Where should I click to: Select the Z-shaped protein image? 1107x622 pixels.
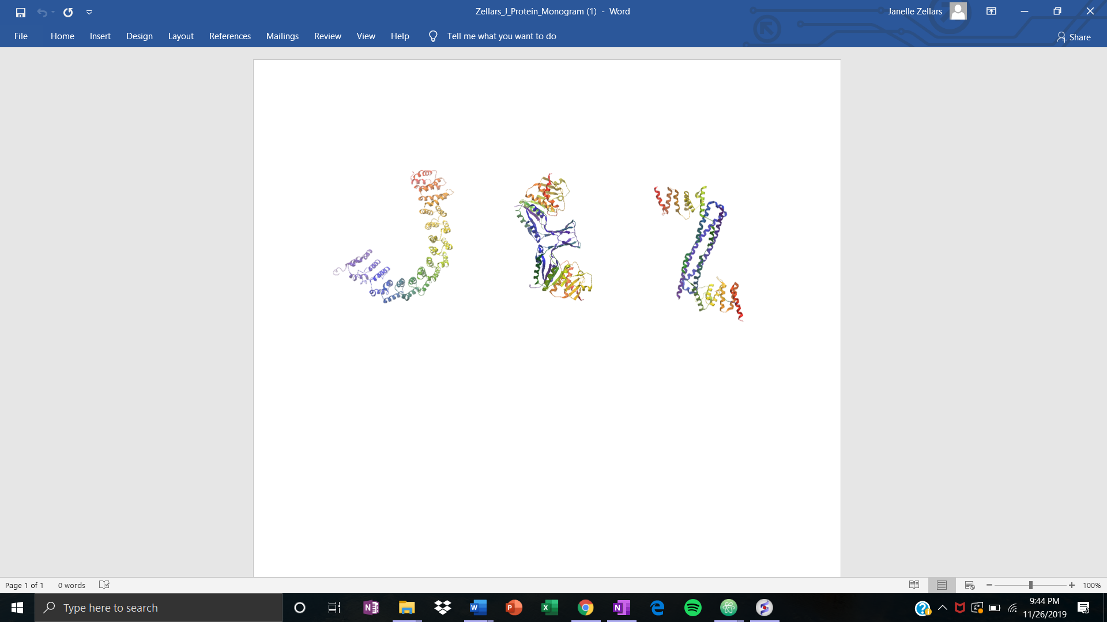(699, 253)
